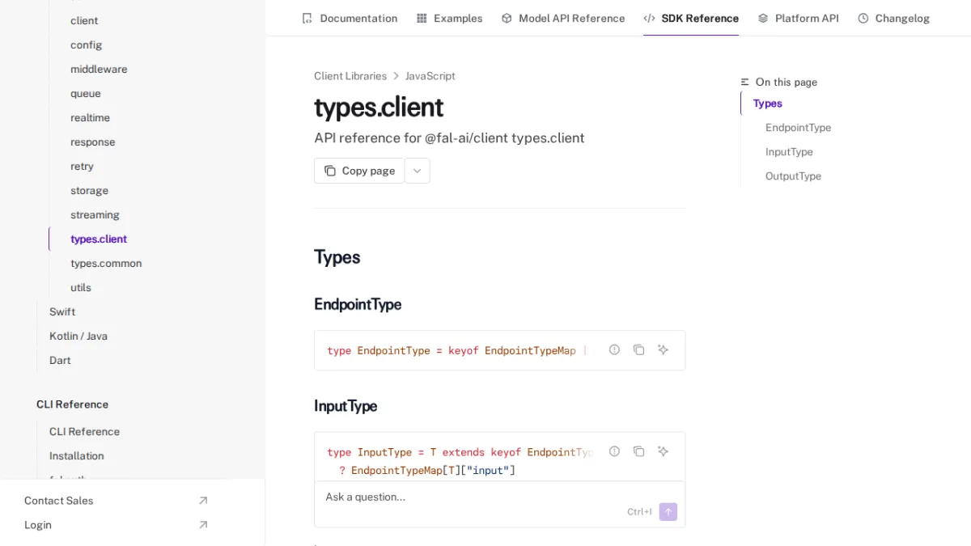Screen dimensions: 971x546
Task: Submit the question with send arrow button
Action: 668,511
